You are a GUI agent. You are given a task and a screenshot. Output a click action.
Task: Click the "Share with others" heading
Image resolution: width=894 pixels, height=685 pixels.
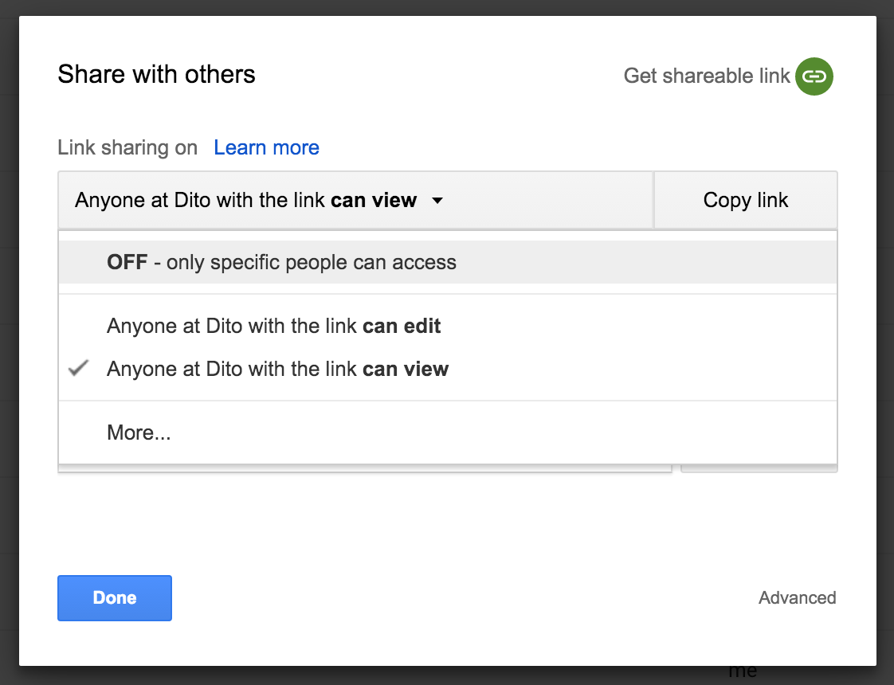(156, 75)
